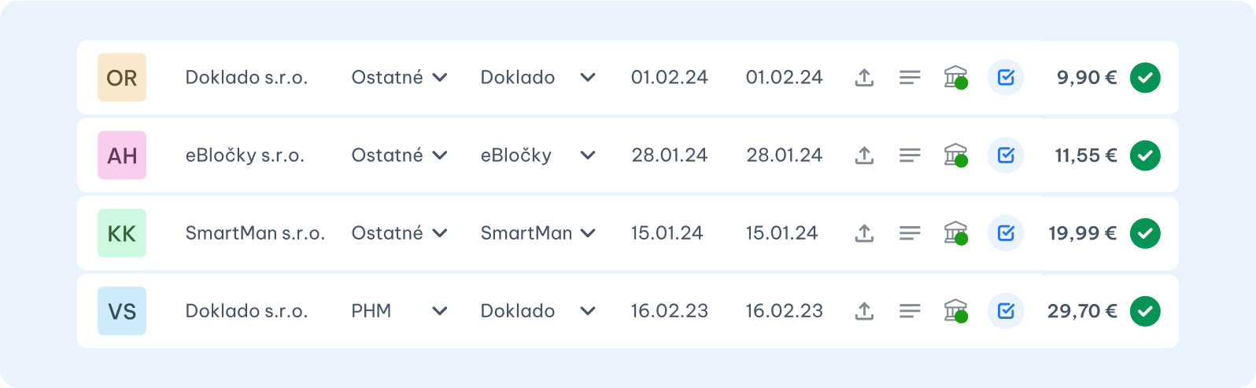Click green approved checkmark for 11,55 €

(1145, 156)
